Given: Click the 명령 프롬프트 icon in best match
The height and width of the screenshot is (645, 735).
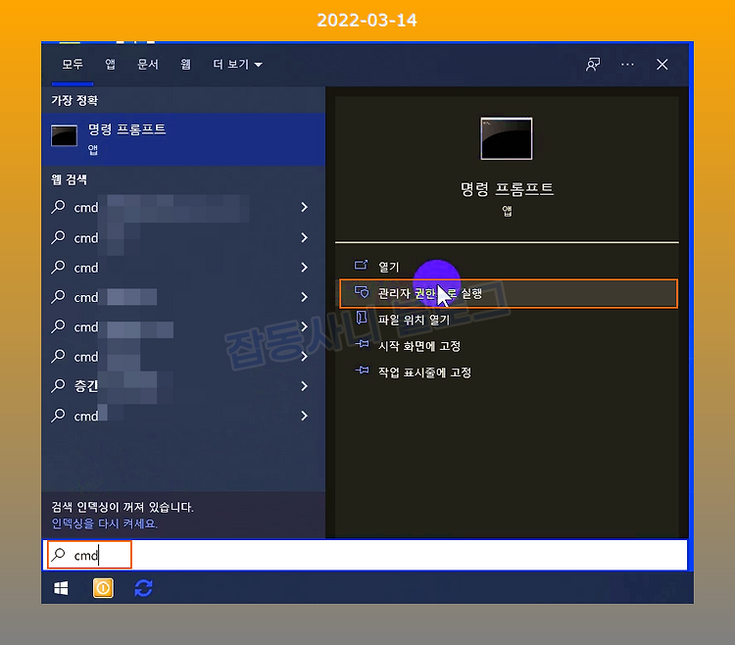Looking at the screenshot, I should pyautogui.click(x=65, y=136).
